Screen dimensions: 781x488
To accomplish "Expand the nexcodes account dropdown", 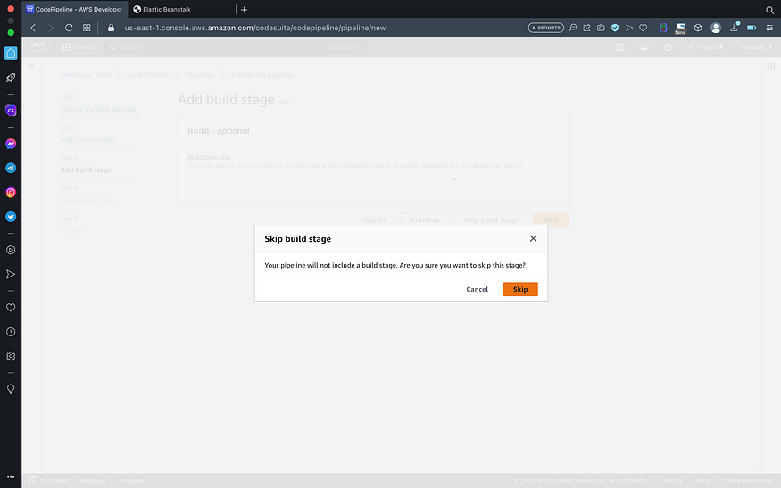I will [x=756, y=47].
